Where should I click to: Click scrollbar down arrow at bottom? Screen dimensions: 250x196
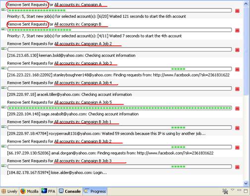pos(246,183)
